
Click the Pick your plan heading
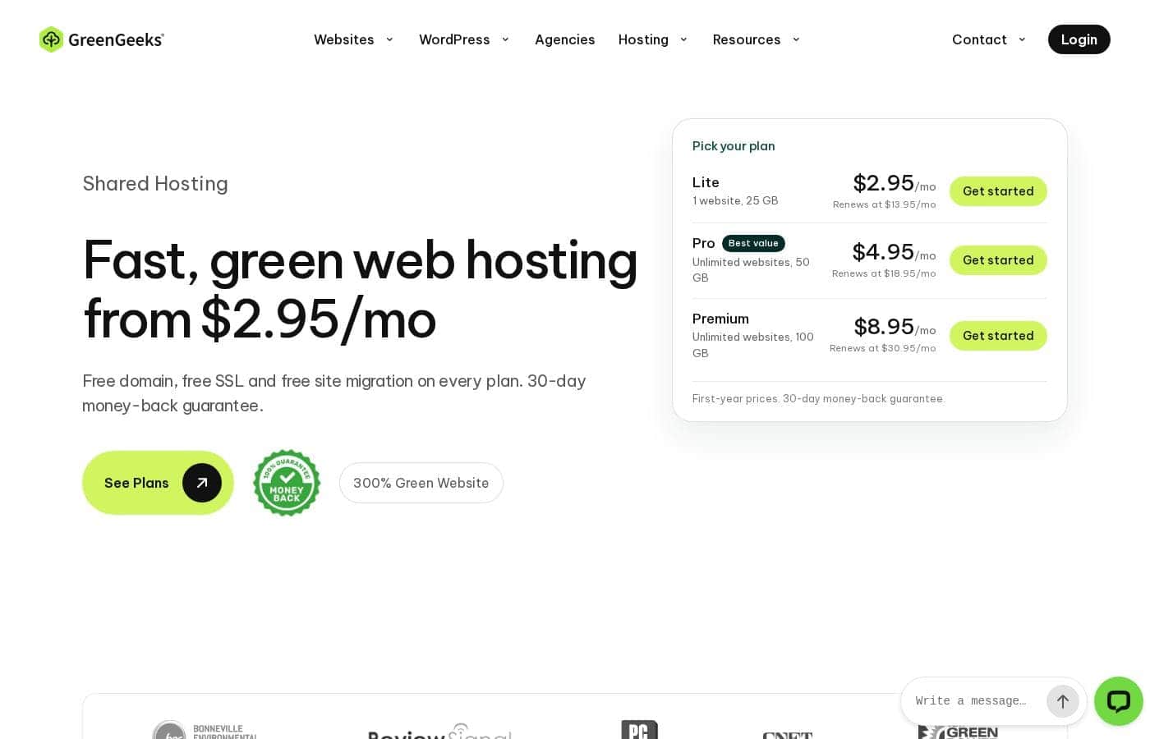[x=734, y=146]
